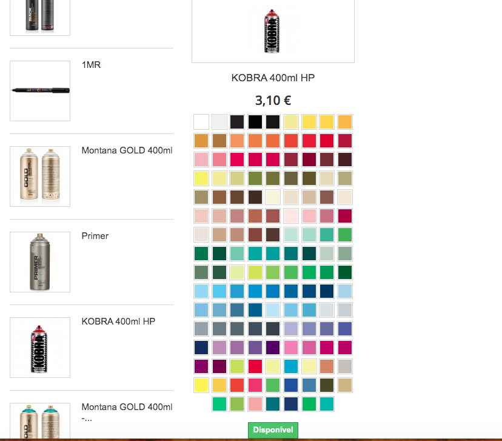This screenshot has height=441, width=502.
Task: Pick the pure black swatch in first row
Action: [x=255, y=122]
